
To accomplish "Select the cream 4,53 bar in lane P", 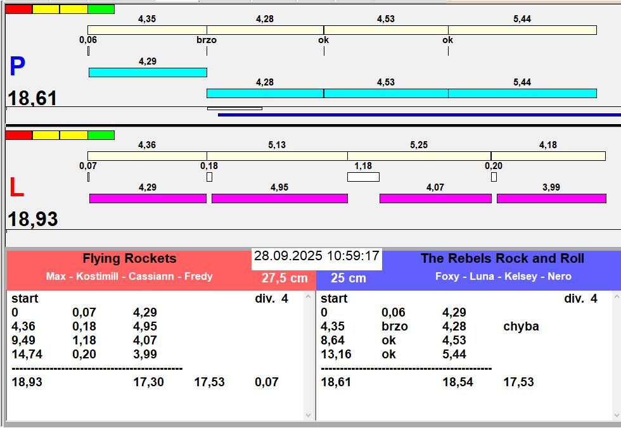I will pyautogui.click(x=386, y=30).
